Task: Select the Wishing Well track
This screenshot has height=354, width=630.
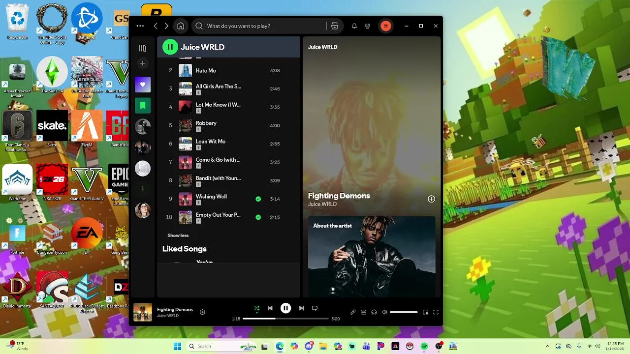Action: tap(228, 199)
